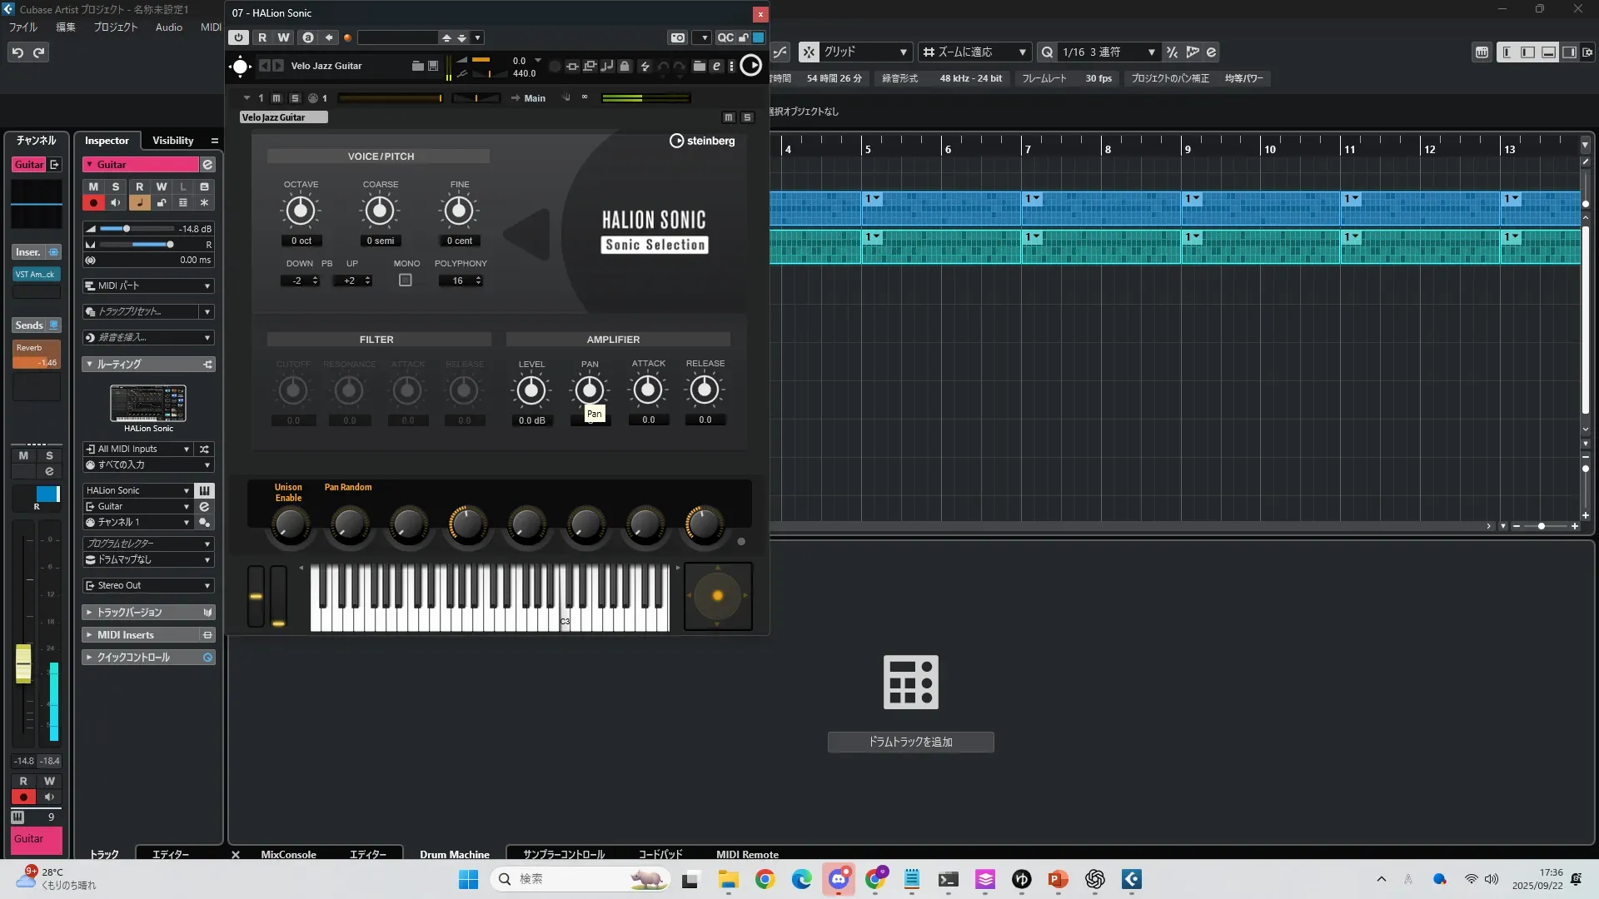Open the MixConsole tab in lower zone
The width and height of the screenshot is (1599, 899).
[288, 854]
